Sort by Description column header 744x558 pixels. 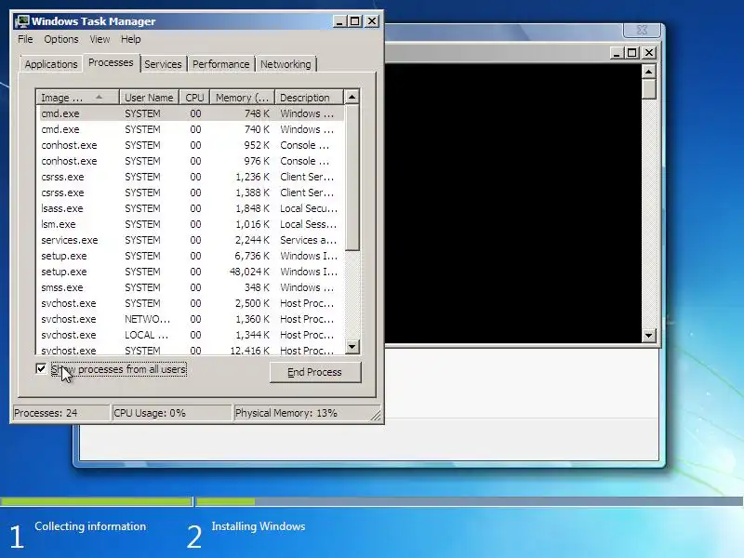pyautogui.click(x=309, y=98)
